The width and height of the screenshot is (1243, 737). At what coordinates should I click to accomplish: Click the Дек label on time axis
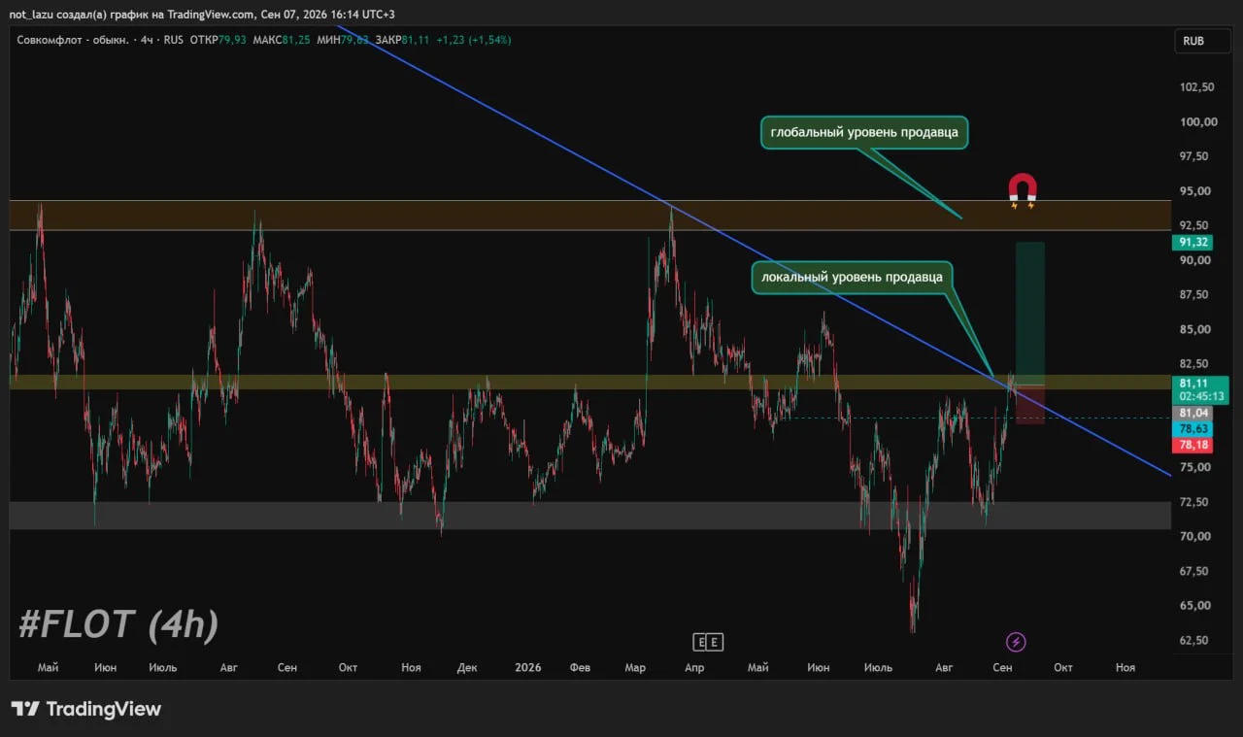468,668
